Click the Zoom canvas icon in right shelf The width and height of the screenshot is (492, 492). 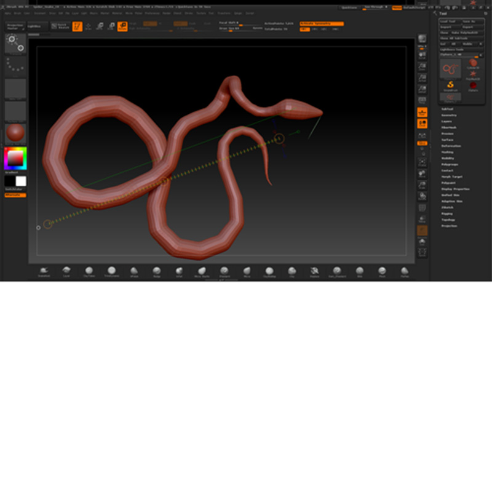click(422, 67)
